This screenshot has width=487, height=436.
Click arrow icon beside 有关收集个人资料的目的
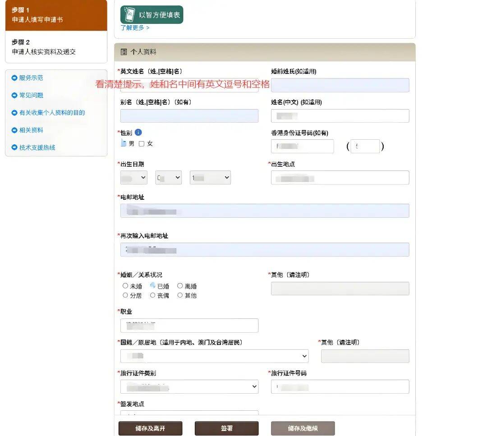pyautogui.click(x=14, y=113)
